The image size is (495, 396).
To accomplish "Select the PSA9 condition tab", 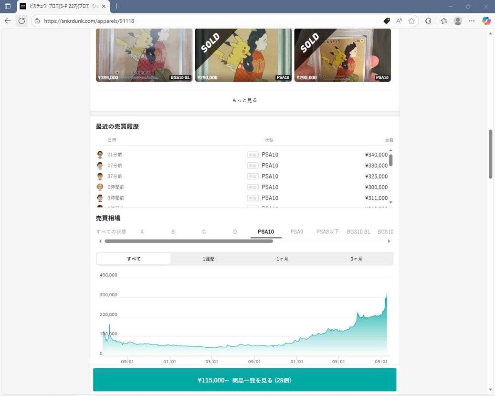I will tap(296, 232).
